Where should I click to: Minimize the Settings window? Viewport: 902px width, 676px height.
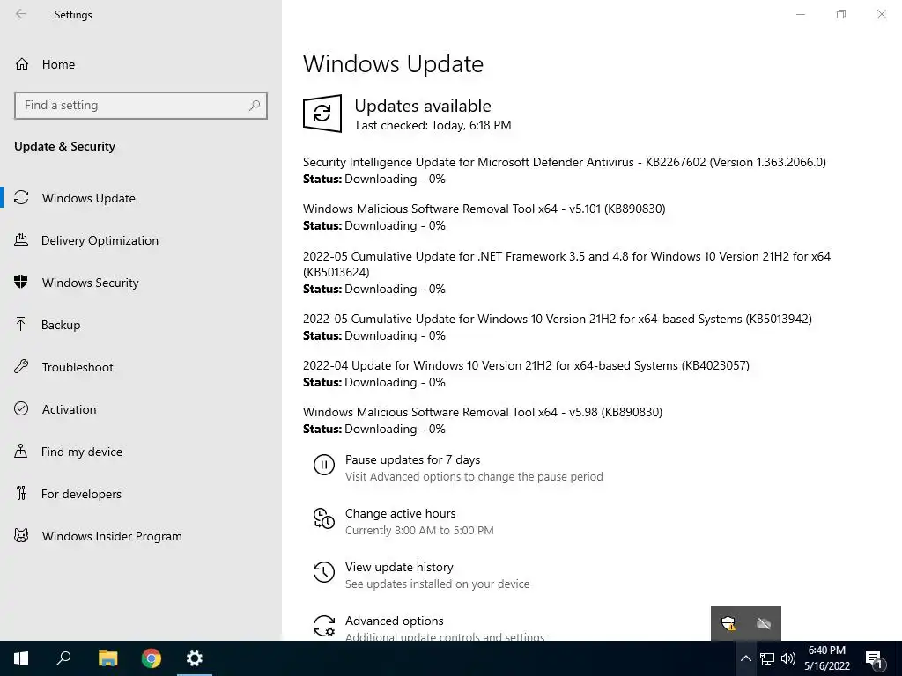click(801, 14)
